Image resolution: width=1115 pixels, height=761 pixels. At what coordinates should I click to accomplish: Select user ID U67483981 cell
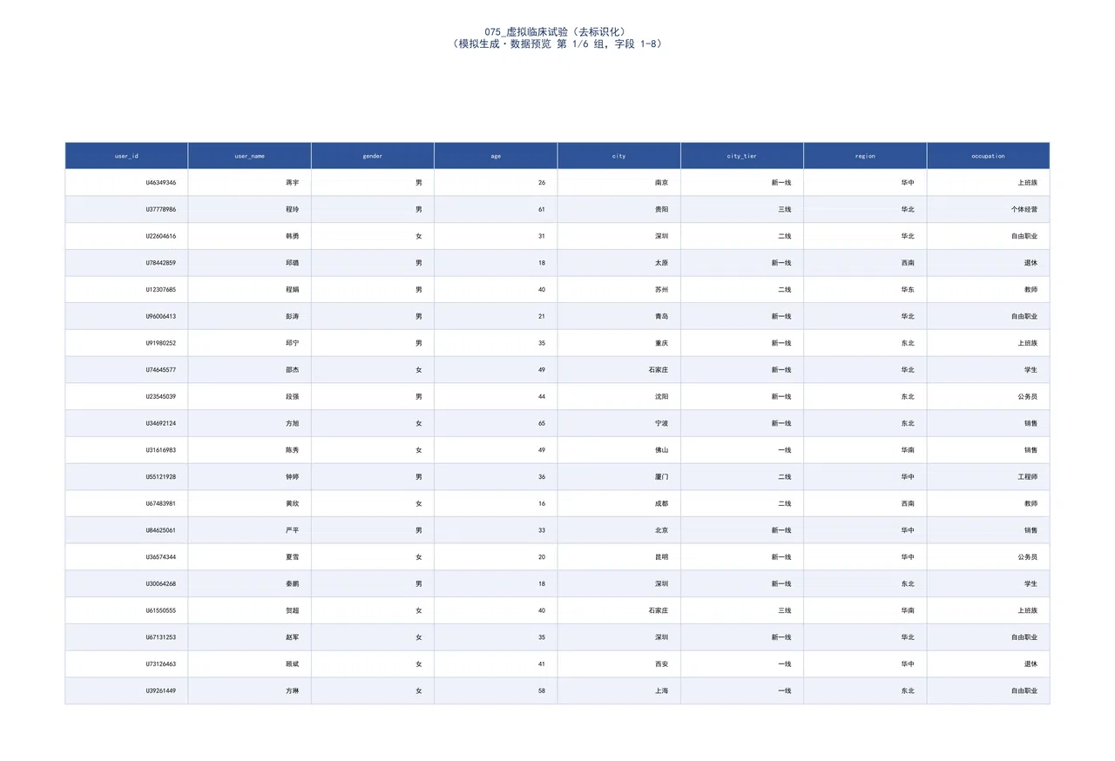tap(126, 503)
